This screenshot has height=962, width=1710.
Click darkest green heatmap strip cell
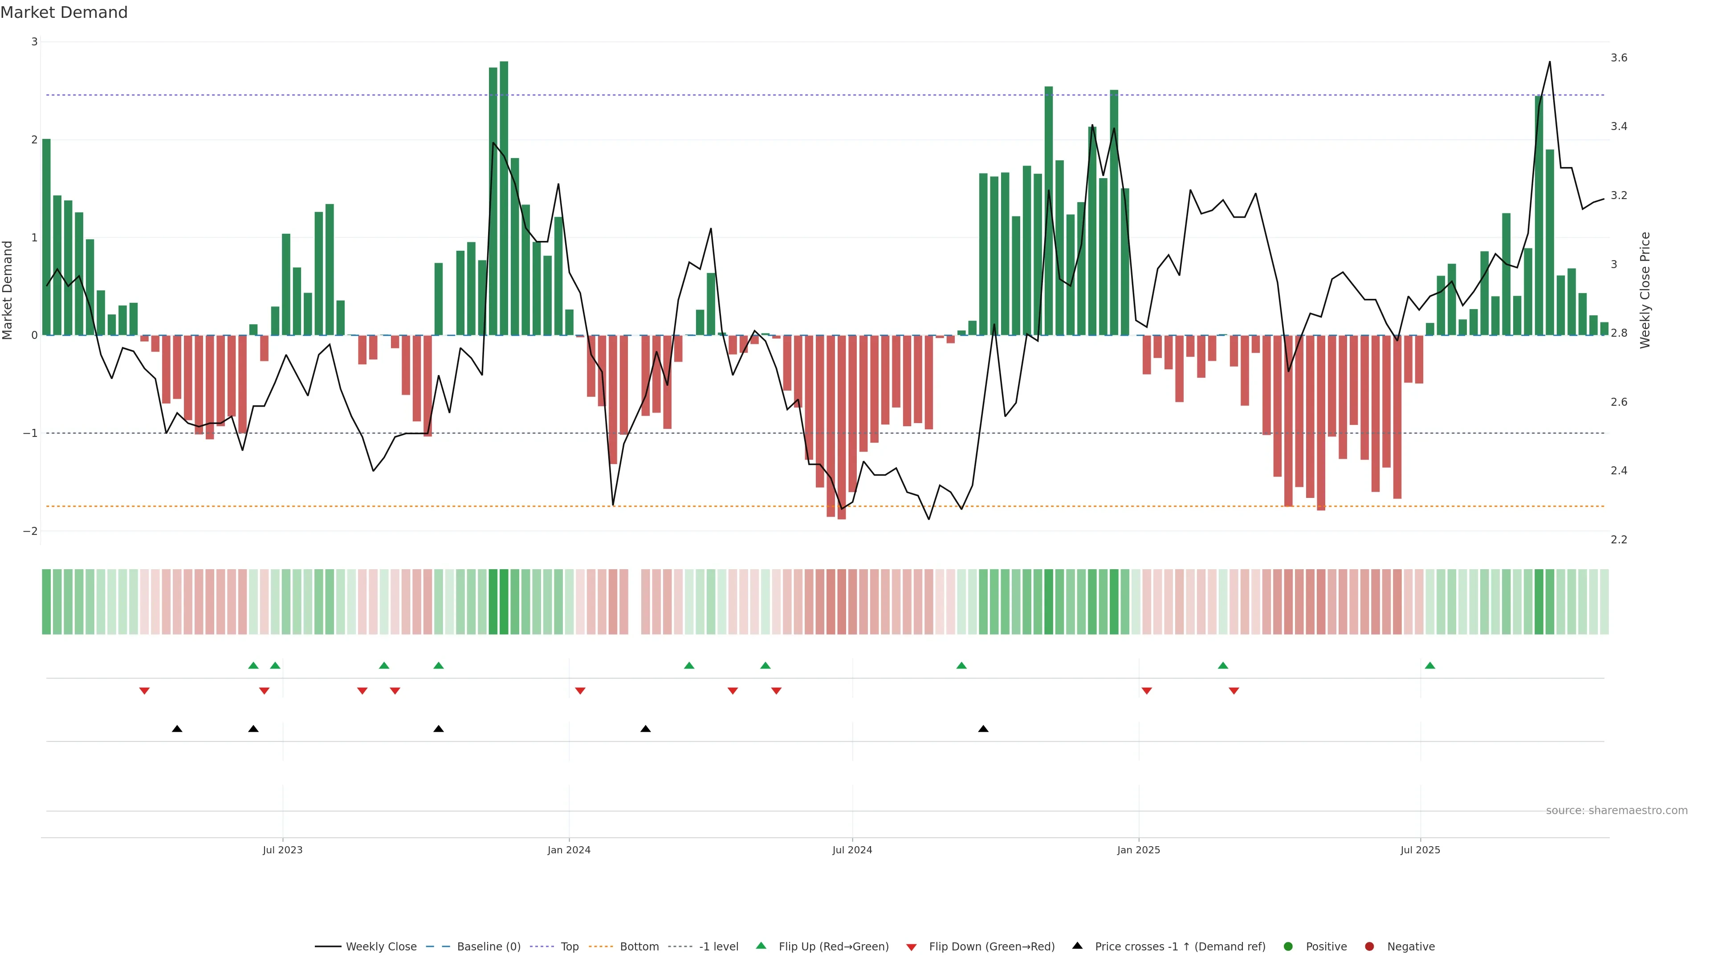[504, 602]
